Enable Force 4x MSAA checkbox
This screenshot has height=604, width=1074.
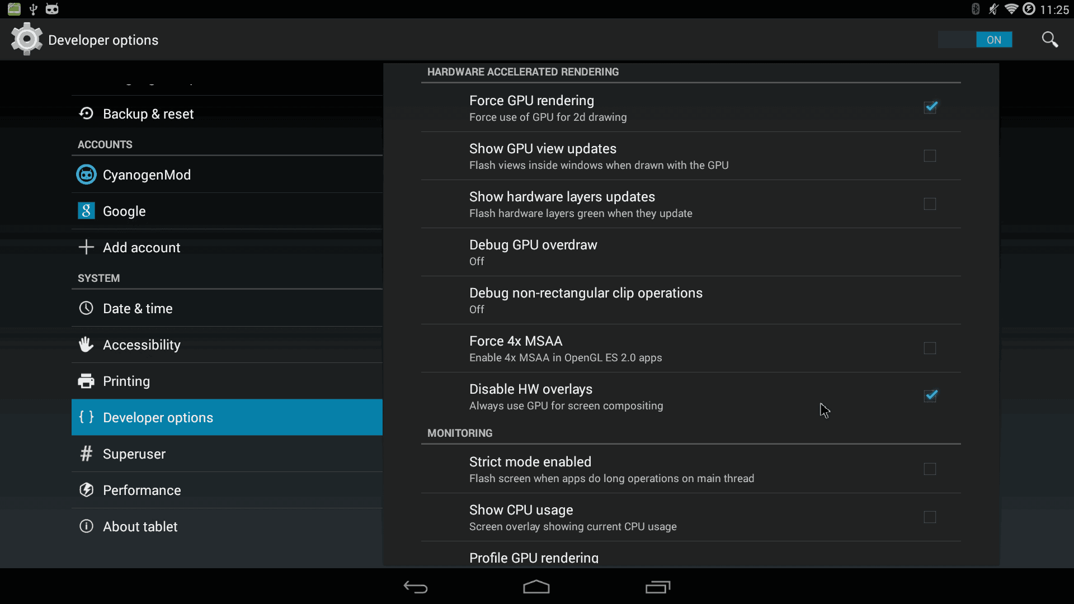(930, 348)
